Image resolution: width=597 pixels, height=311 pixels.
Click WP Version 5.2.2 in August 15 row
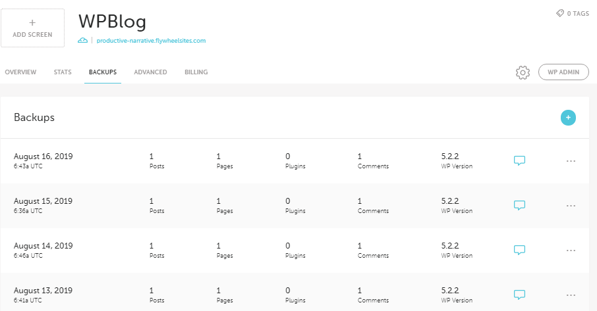point(457,206)
